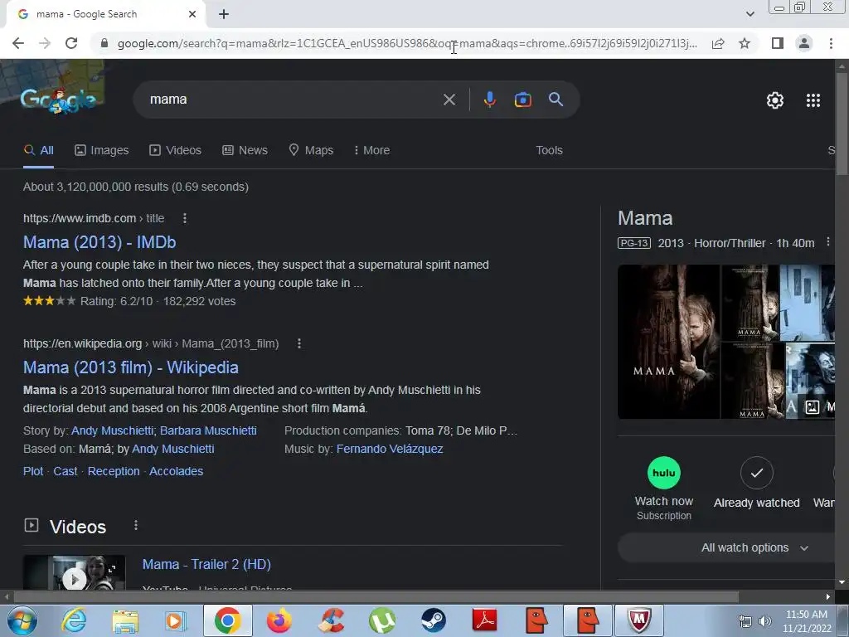
Task: Click the share page icon in address bar
Action: (x=718, y=43)
